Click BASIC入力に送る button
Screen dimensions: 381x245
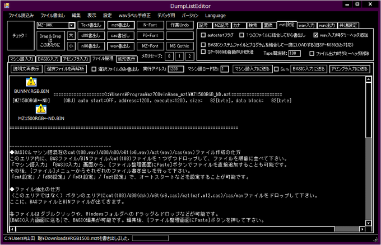click(x=309, y=69)
